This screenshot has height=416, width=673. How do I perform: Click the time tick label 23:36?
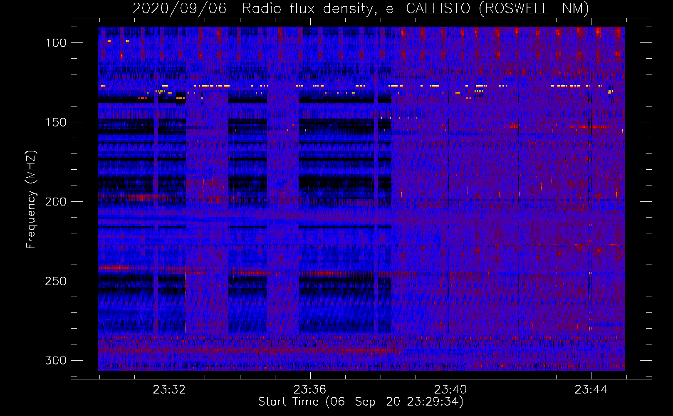click(x=310, y=390)
